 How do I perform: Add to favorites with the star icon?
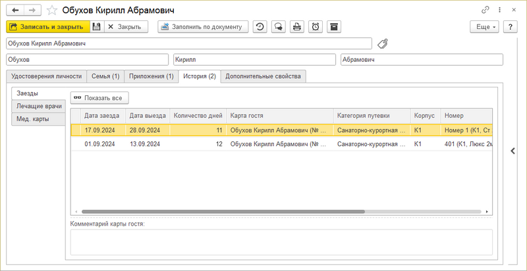point(52,11)
